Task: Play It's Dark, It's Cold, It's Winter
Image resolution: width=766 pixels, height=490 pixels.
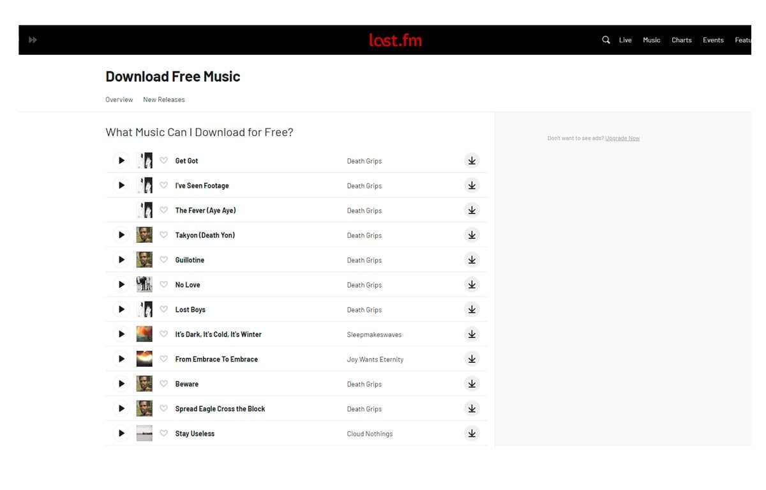Action: pyautogui.click(x=121, y=334)
